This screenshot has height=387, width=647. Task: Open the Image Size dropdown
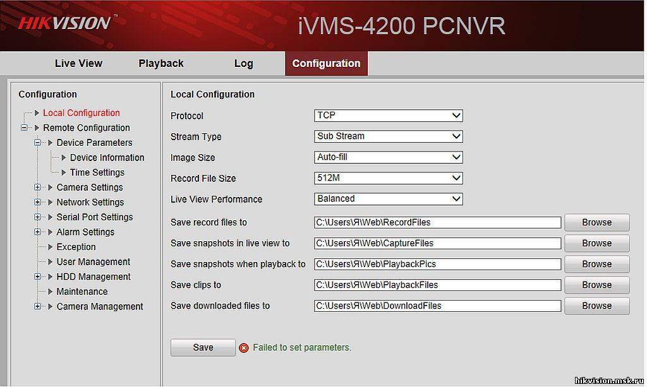click(x=389, y=157)
